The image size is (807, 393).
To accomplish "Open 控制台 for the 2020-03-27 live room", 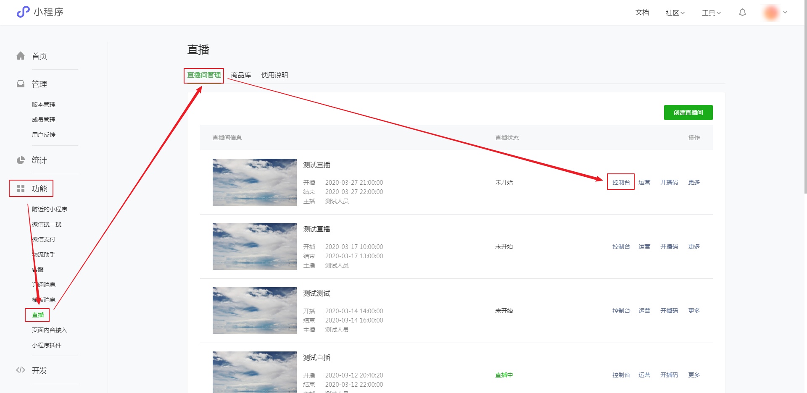I will point(621,182).
